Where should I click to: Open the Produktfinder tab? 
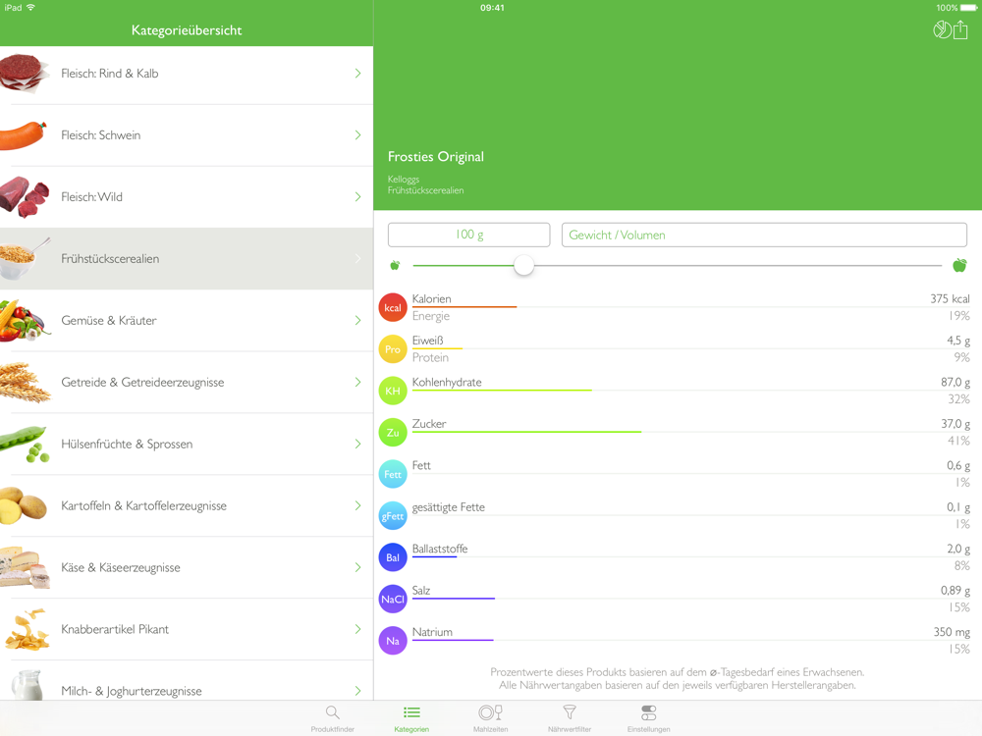pos(333,718)
